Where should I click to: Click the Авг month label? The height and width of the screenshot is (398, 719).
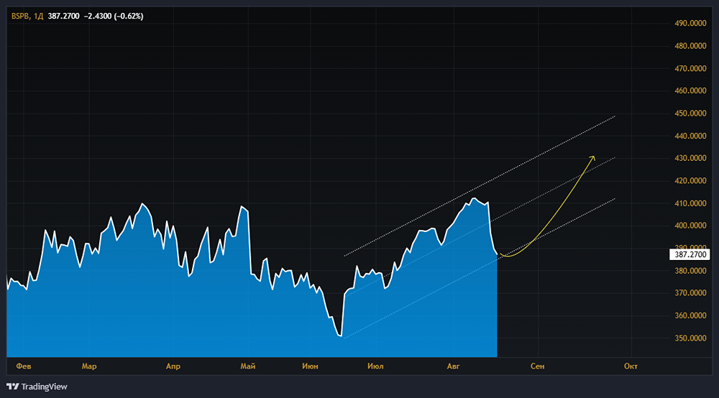453,366
